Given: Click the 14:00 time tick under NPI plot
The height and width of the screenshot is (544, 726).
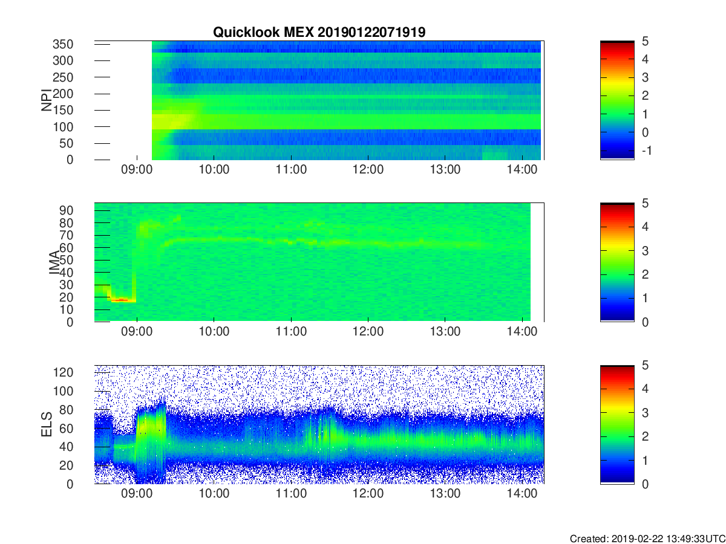Looking at the screenshot, I should tap(522, 170).
